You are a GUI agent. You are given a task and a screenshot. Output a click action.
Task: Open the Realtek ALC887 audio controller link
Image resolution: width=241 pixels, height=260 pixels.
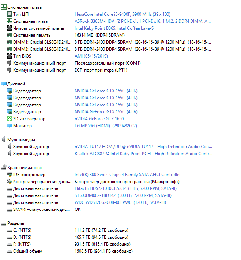(143, 154)
